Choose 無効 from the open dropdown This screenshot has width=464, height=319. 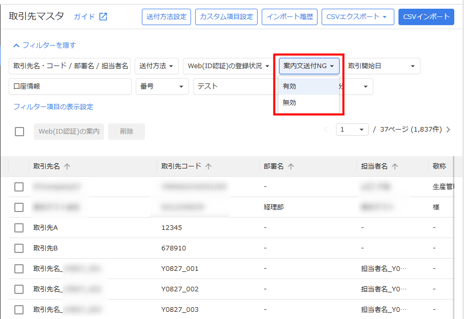pyautogui.click(x=290, y=102)
